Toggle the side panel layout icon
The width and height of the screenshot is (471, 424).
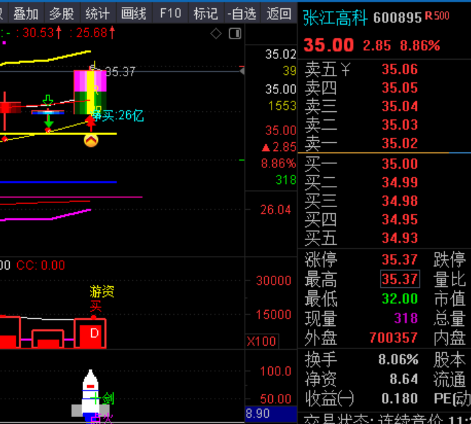pos(235,34)
